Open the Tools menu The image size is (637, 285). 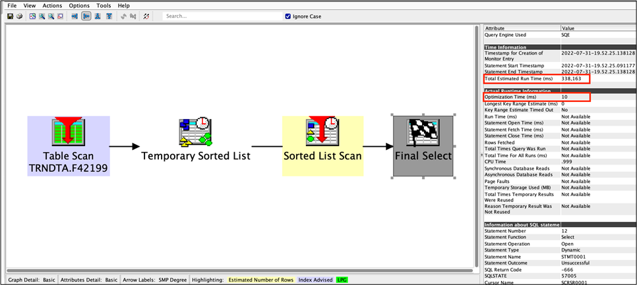(104, 5)
